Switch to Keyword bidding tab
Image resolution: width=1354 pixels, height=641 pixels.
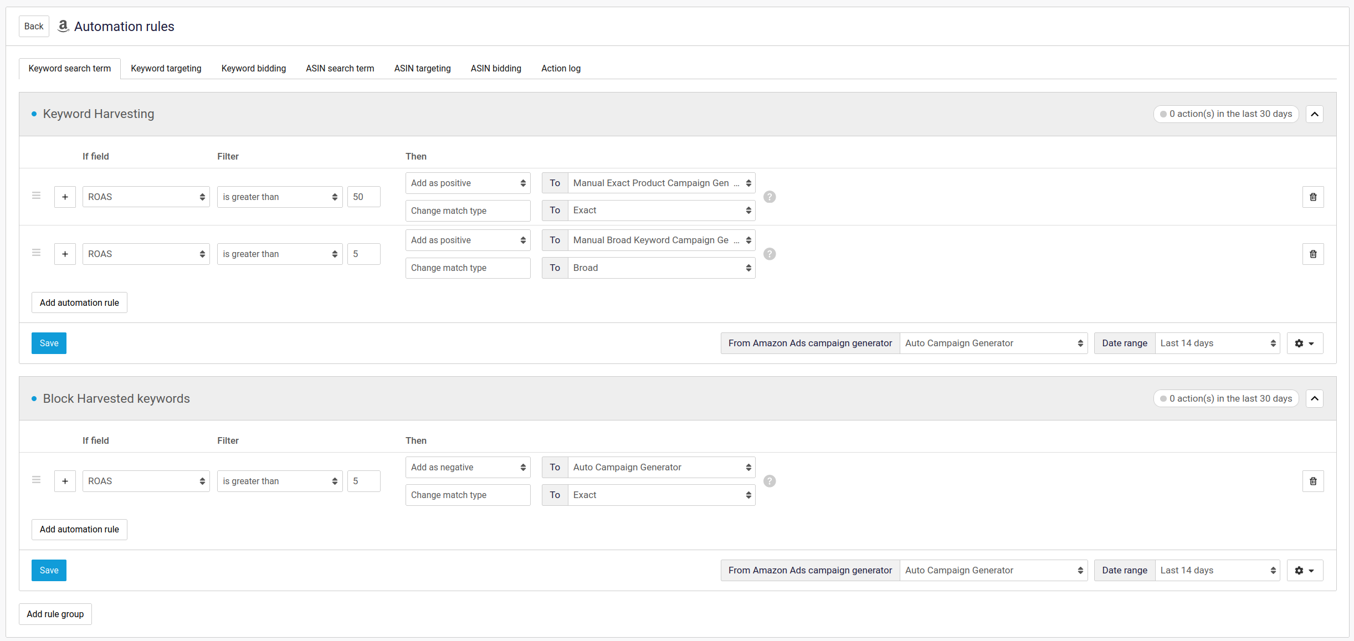253,68
